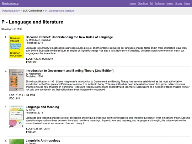Image resolution: width=192 pixels, height=144 pixels.
Task: Click the Introduction to Government and Binding Theory title
Action: pyautogui.click(x=70, y=71)
